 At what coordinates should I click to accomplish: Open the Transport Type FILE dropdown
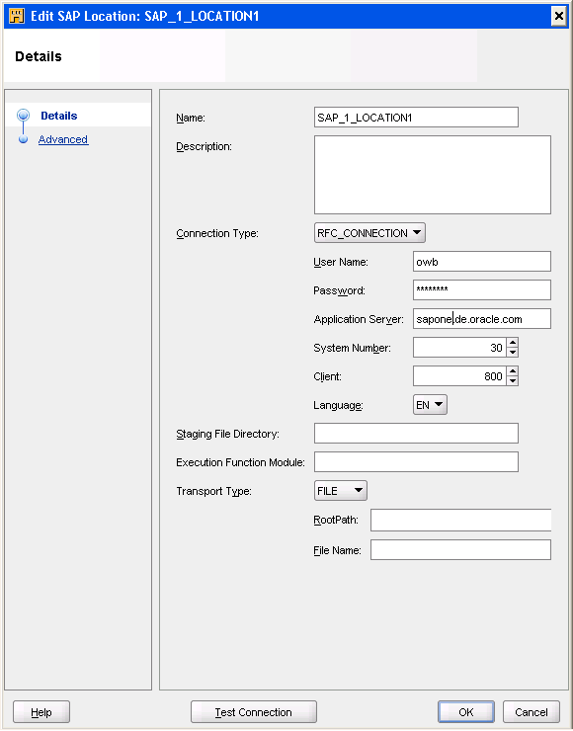(x=341, y=490)
